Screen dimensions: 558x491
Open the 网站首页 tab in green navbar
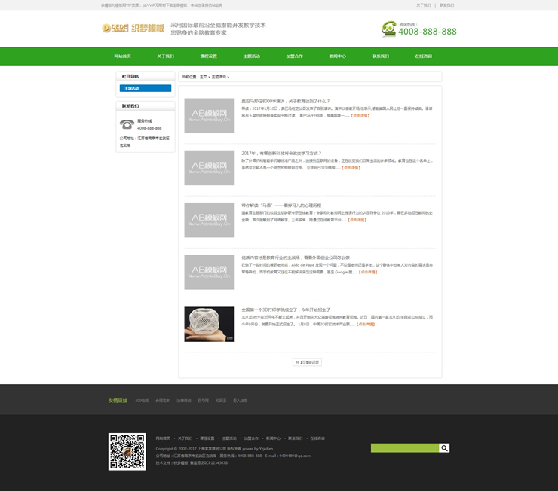click(x=122, y=56)
